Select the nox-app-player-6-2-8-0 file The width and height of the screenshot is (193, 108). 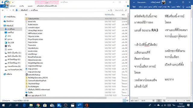[x=37, y=95]
